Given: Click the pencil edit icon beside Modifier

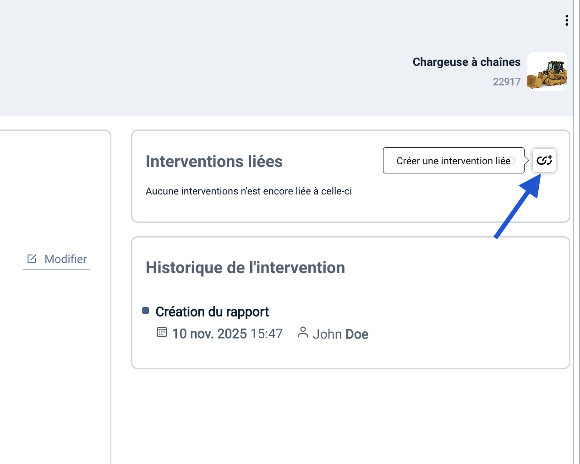Looking at the screenshot, I should [x=32, y=259].
